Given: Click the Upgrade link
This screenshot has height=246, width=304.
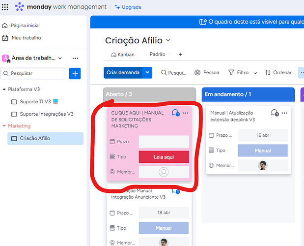Looking at the screenshot, I should (x=128, y=7).
